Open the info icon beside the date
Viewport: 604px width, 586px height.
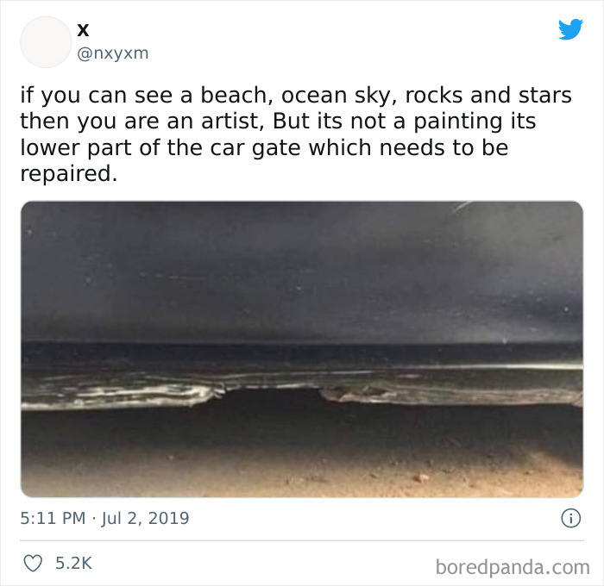[569, 519]
